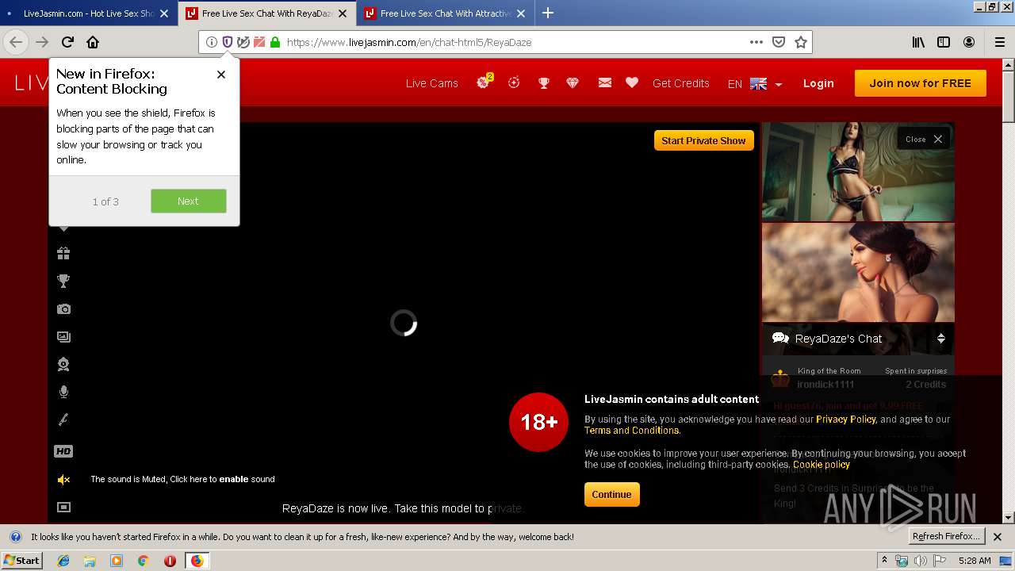Open the content blocking shield icon

click(228, 42)
